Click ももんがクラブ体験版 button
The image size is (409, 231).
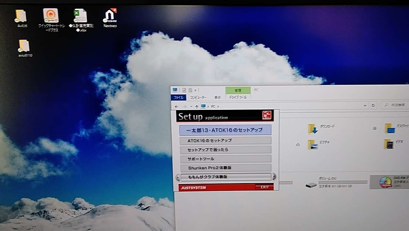pos(225,177)
